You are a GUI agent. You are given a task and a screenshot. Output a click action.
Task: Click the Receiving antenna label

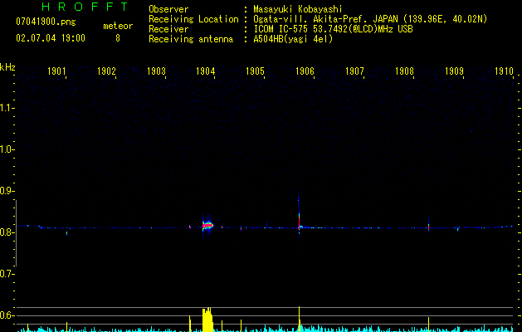click(191, 39)
